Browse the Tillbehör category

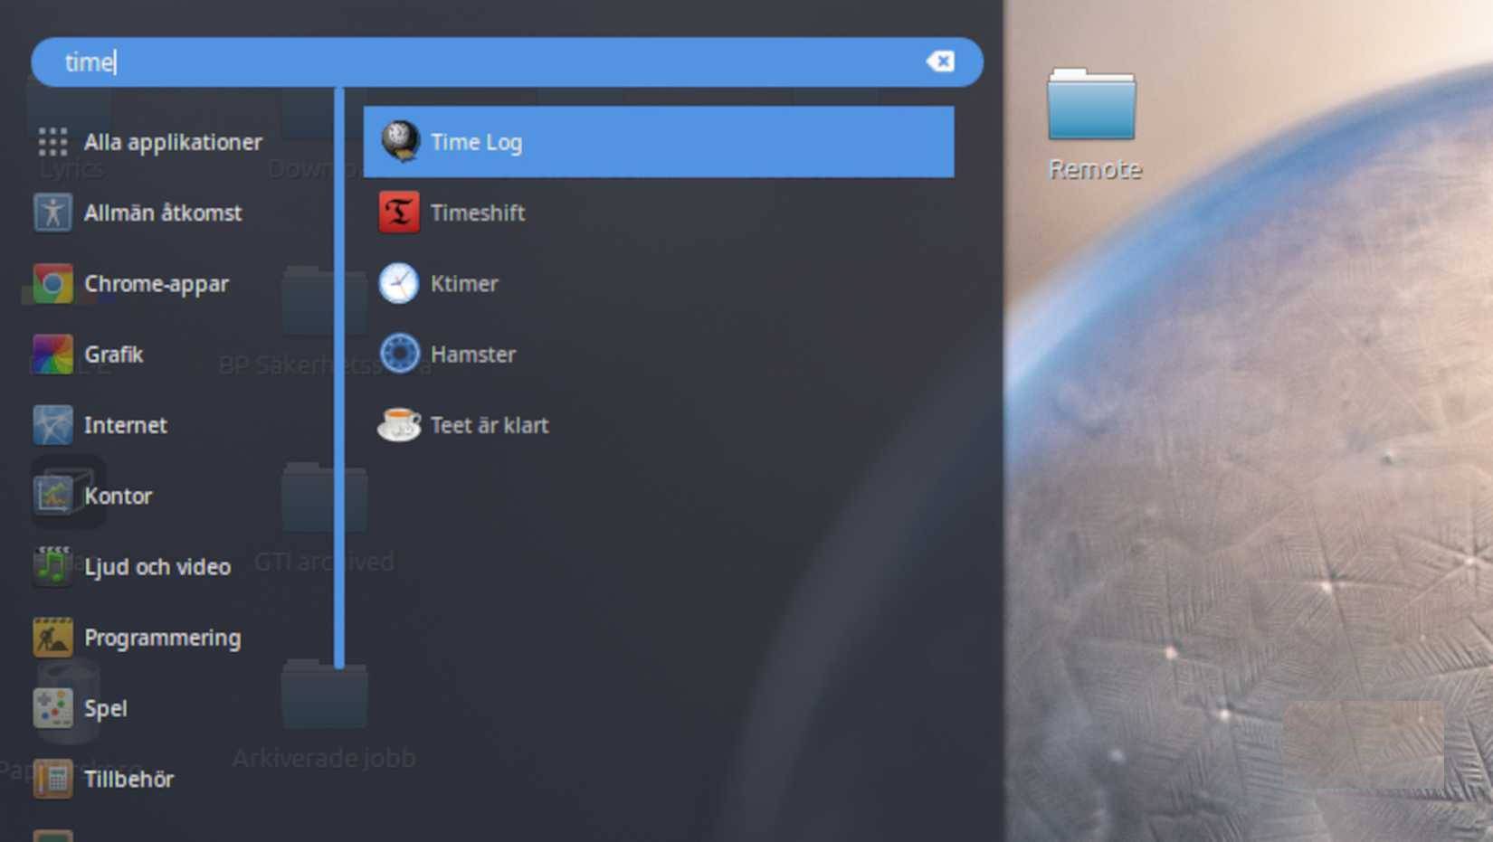(129, 779)
